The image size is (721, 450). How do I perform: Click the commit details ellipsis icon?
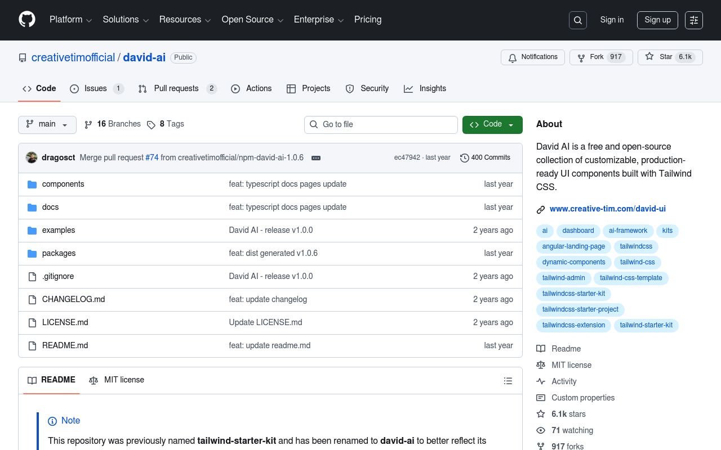coord(316,158)
